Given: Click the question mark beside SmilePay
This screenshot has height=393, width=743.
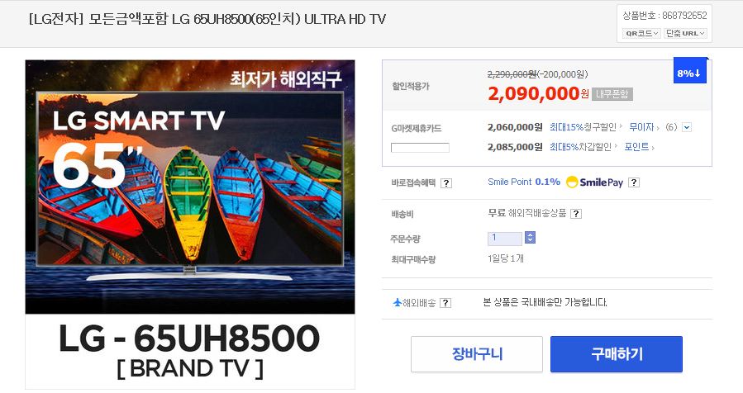Looking at the screenshot, I should pyautogui.click(x=634, y=182).
